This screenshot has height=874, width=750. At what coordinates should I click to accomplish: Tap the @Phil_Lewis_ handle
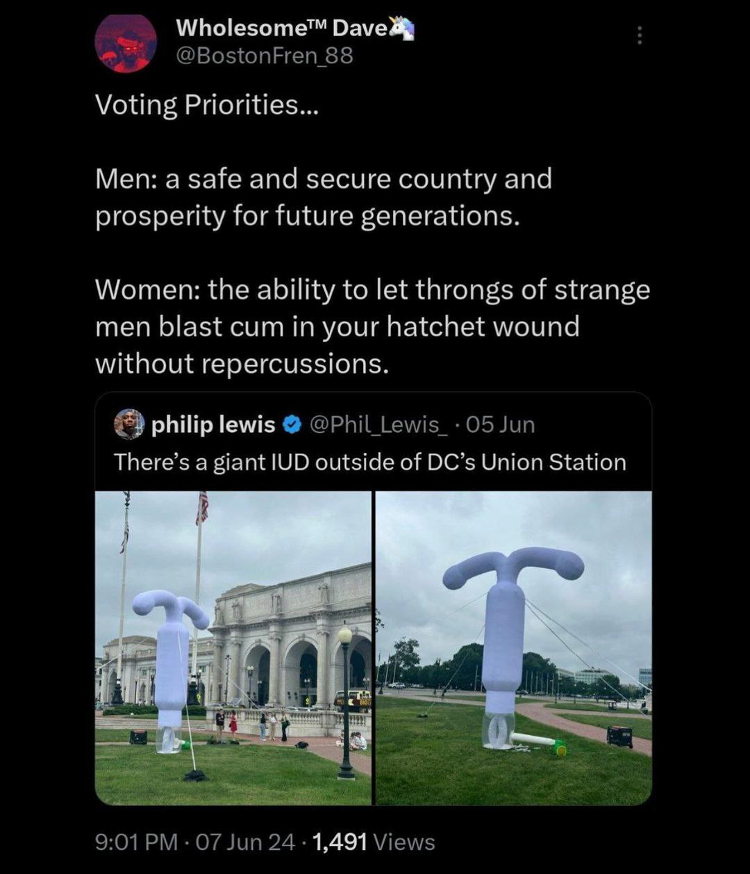378,424
